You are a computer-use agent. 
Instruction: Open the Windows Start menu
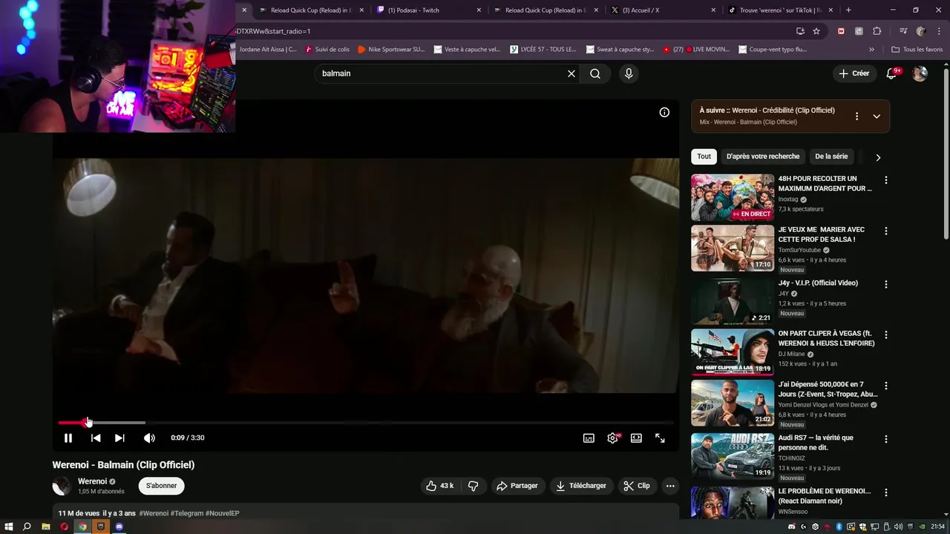(x=9, y=527)
